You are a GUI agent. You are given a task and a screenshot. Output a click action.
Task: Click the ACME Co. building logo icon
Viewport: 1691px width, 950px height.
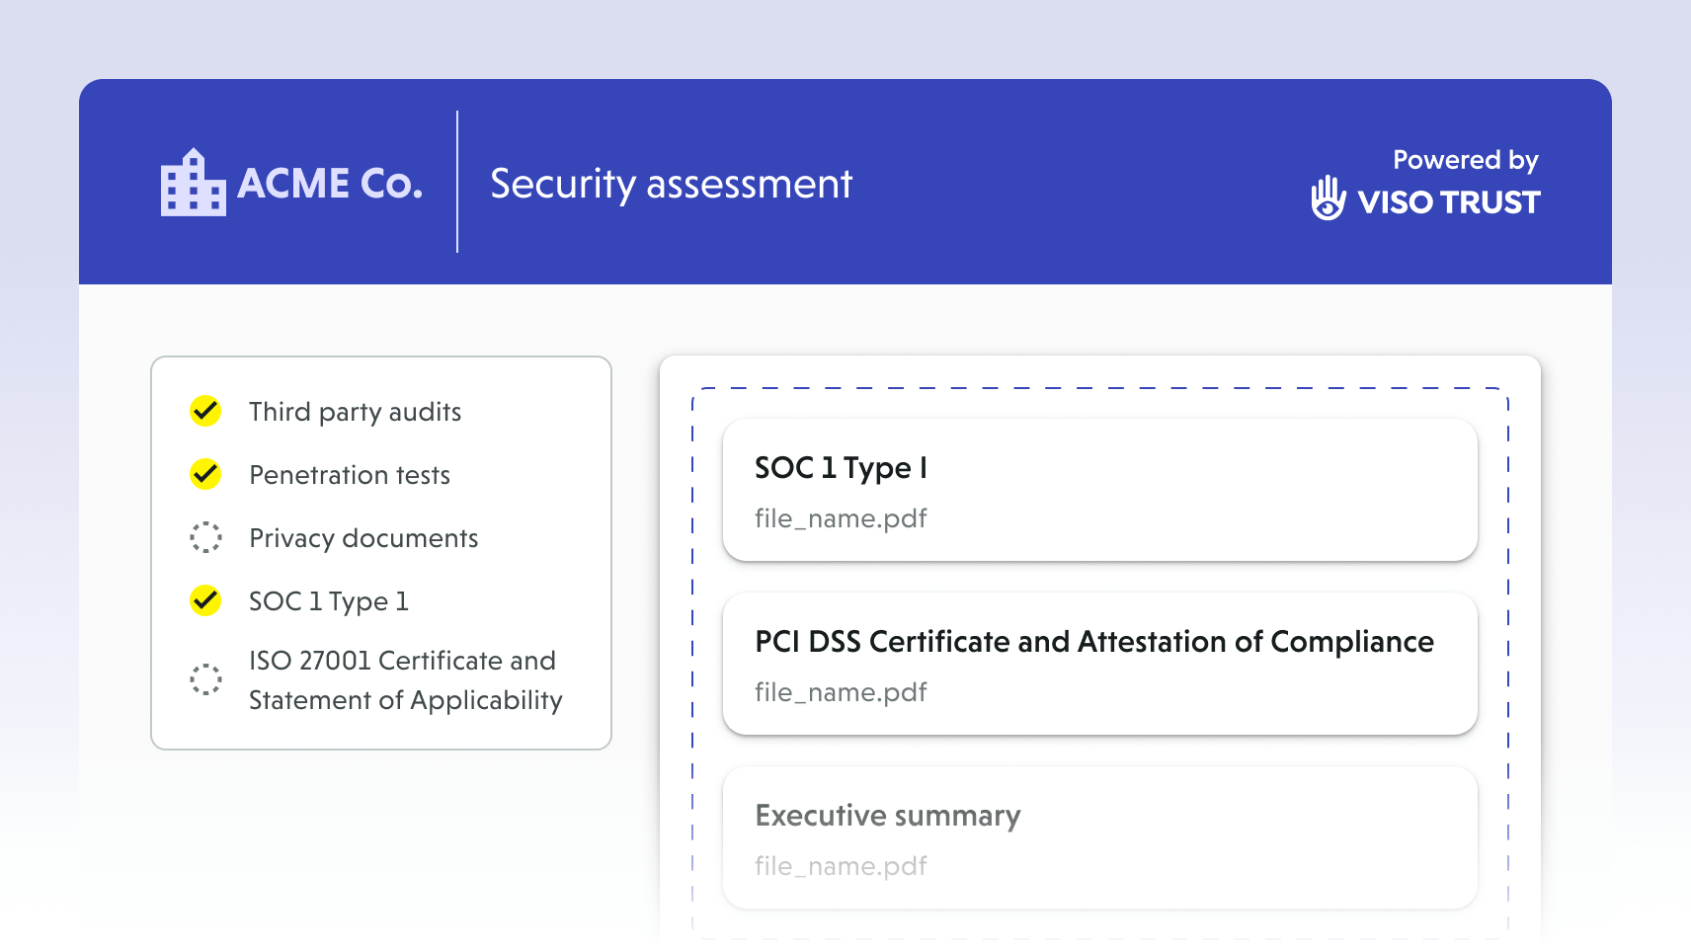coord(194,185)
